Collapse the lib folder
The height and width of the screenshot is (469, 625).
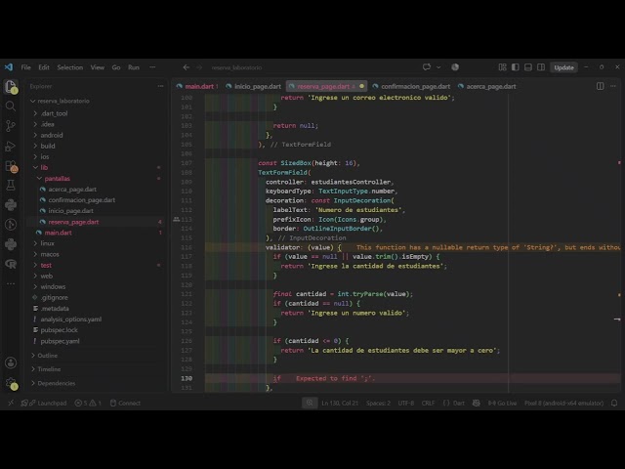click(44, 167)
